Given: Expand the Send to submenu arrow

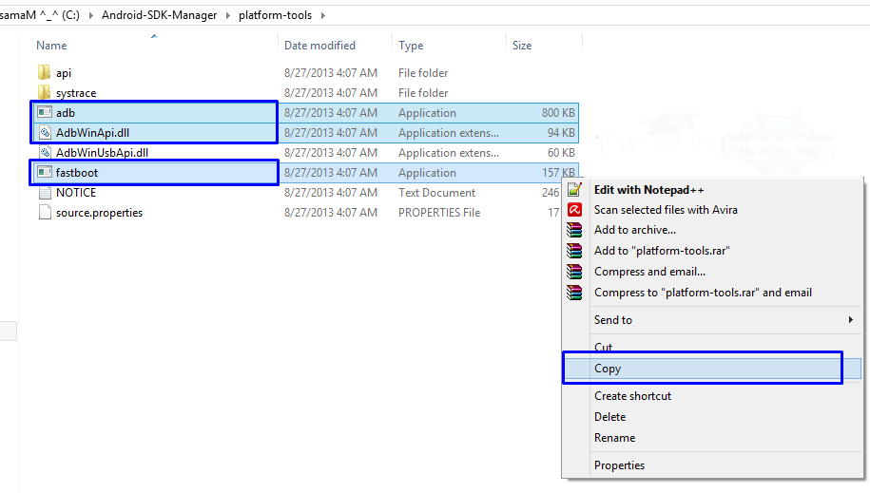Looking at the screenshot, I should click(x=851, y=319).
